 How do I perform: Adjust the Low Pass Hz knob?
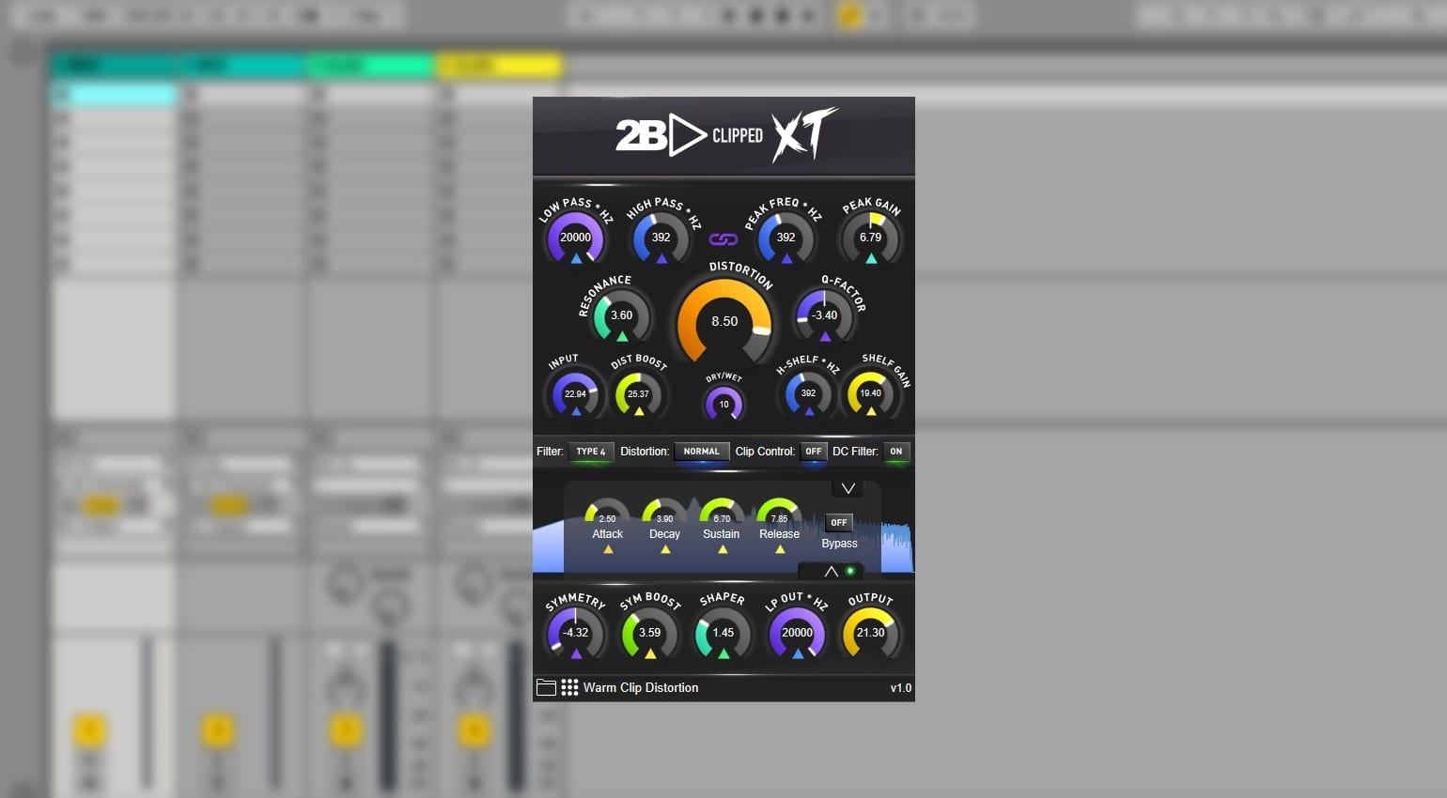click(x=576, y=238)
